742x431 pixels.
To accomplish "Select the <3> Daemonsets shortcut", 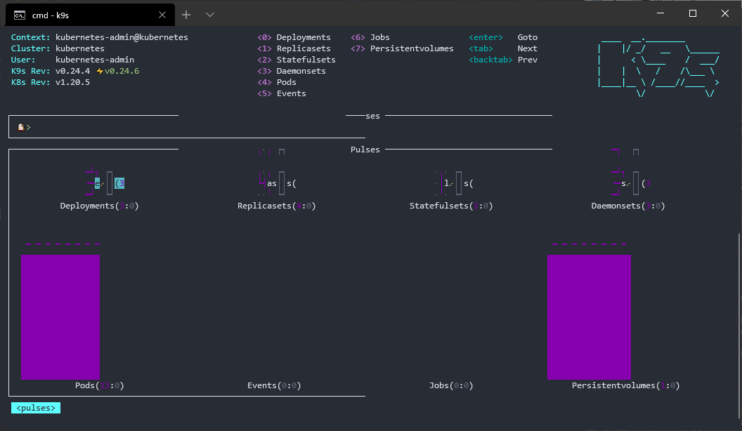I will pos(292,71).
